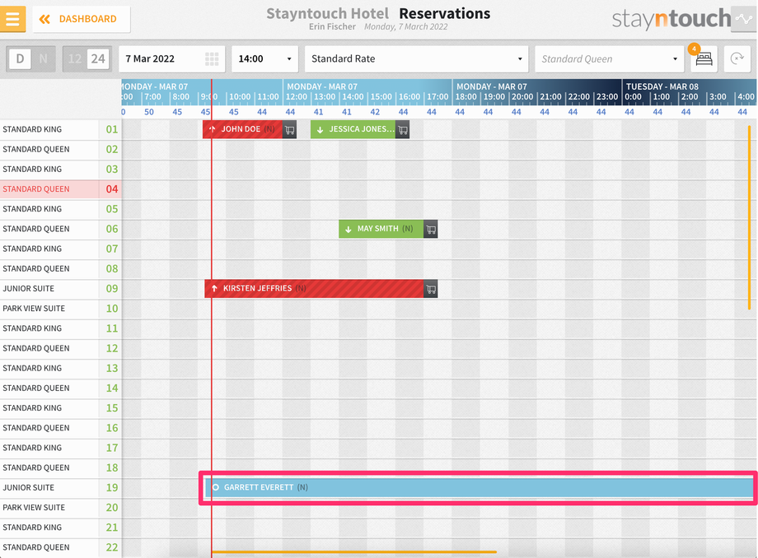Open the Jessica Jones reservation bar
This screenshot has height=558, width=758.
tap(353, 129)
